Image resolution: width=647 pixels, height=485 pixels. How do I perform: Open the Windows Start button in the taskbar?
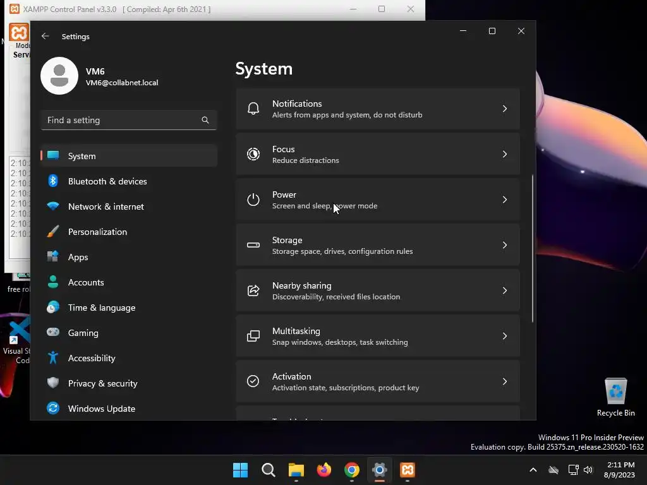(241, 470)
